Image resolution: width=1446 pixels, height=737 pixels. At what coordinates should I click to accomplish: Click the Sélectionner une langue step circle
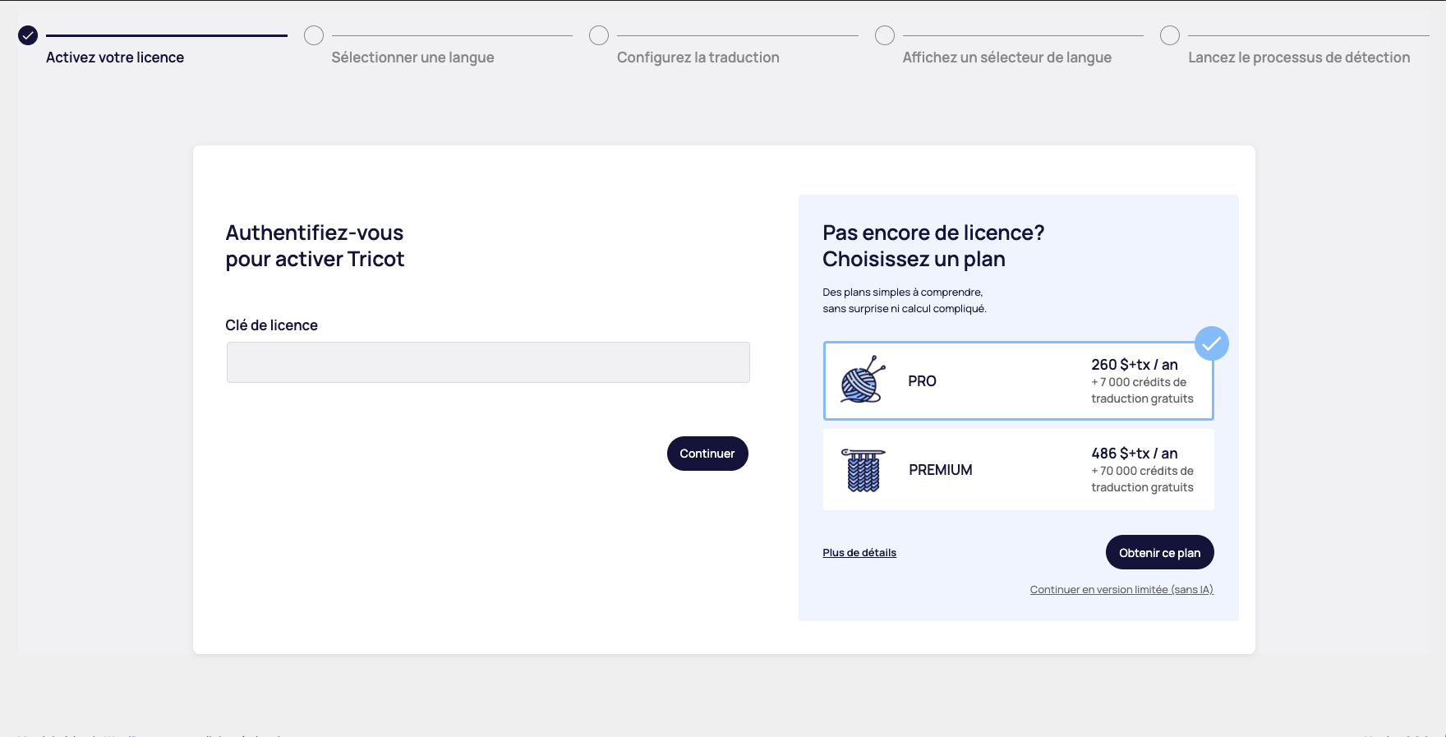(x=314, y=35)
